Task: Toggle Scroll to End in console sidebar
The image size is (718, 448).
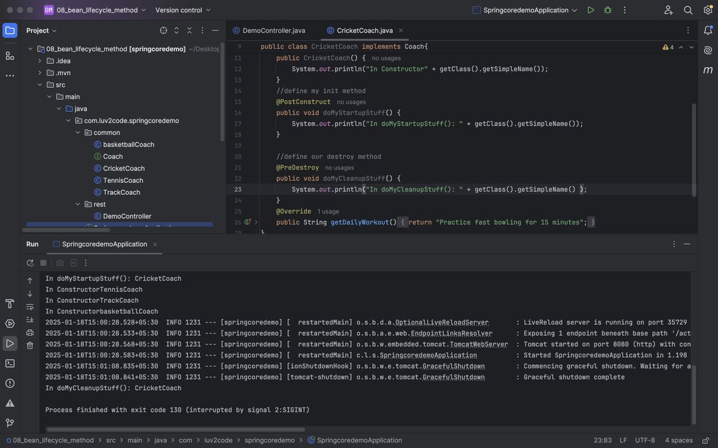Action: (x=30, y=320)
